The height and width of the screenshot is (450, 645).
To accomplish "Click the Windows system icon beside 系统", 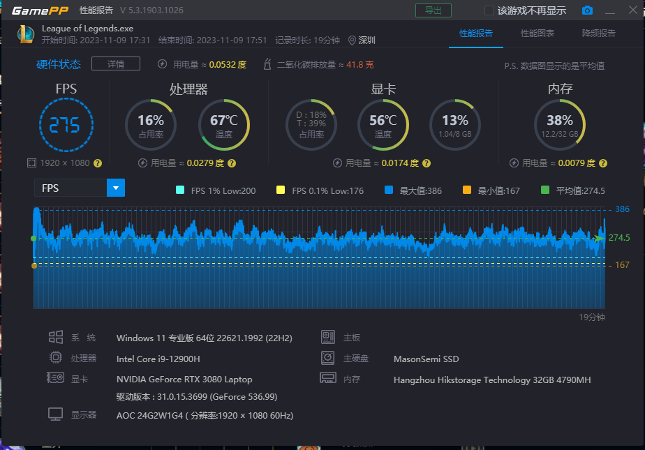I will [56, 337].
